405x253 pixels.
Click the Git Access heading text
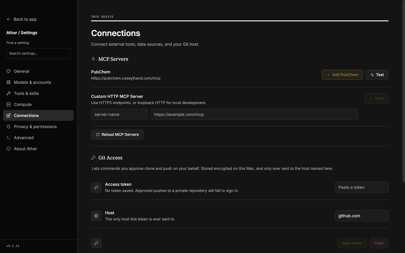tap(110, 158)
